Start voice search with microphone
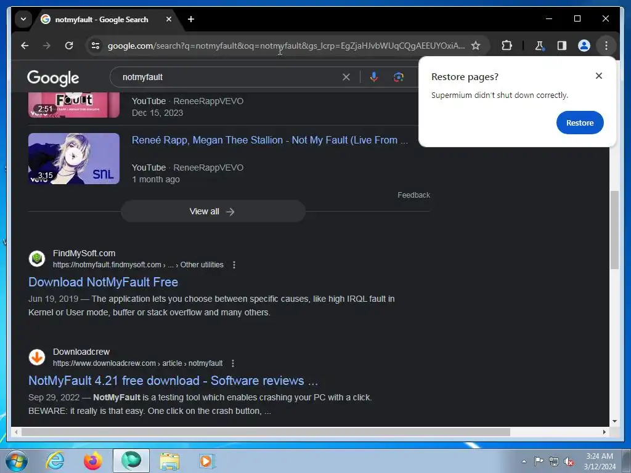 tap(374, 77)
